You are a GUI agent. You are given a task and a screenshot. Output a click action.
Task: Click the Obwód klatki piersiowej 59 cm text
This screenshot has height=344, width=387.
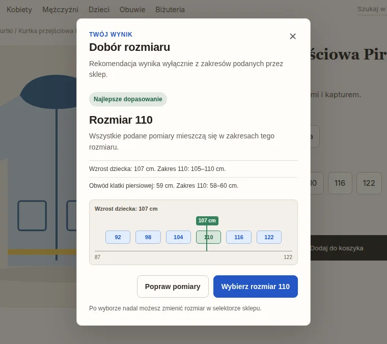click(x=163, y=186)
